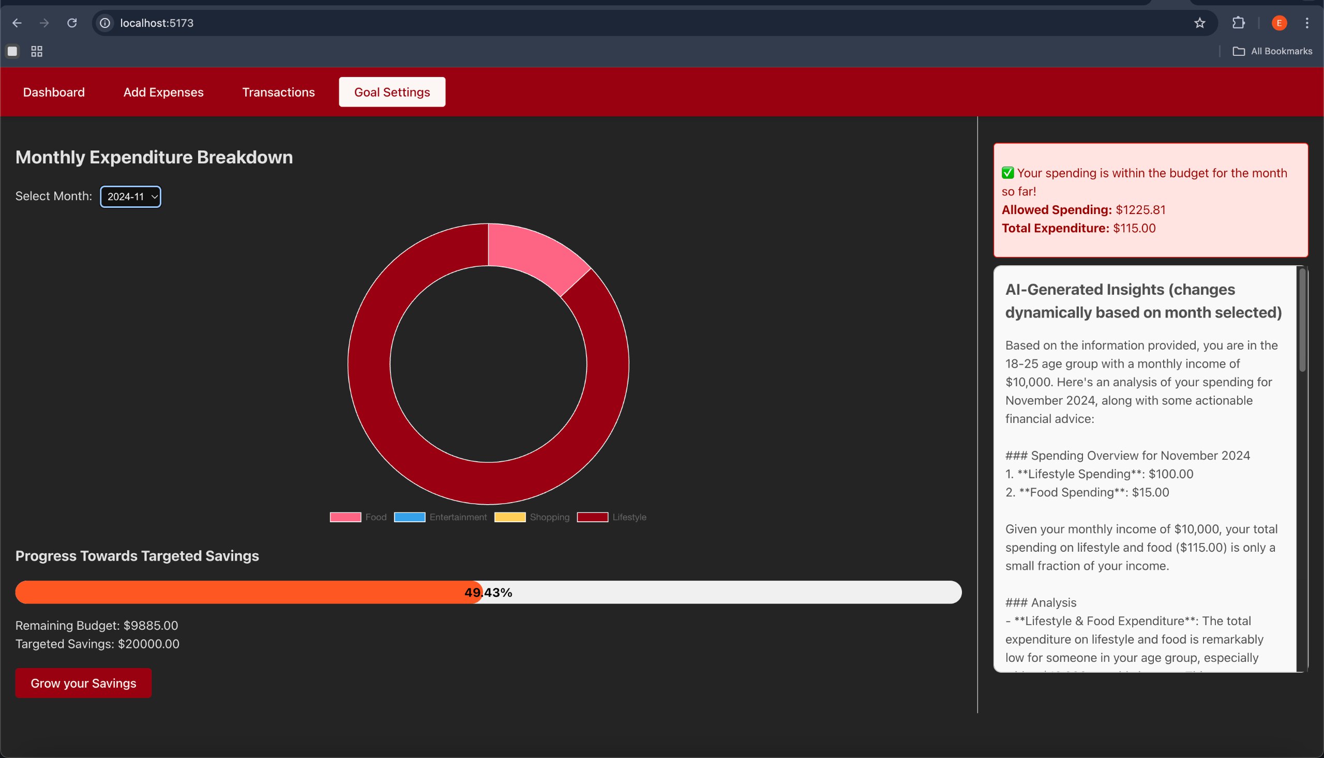
Task: Go to Add Expenses tab
Action: [163, 92]
